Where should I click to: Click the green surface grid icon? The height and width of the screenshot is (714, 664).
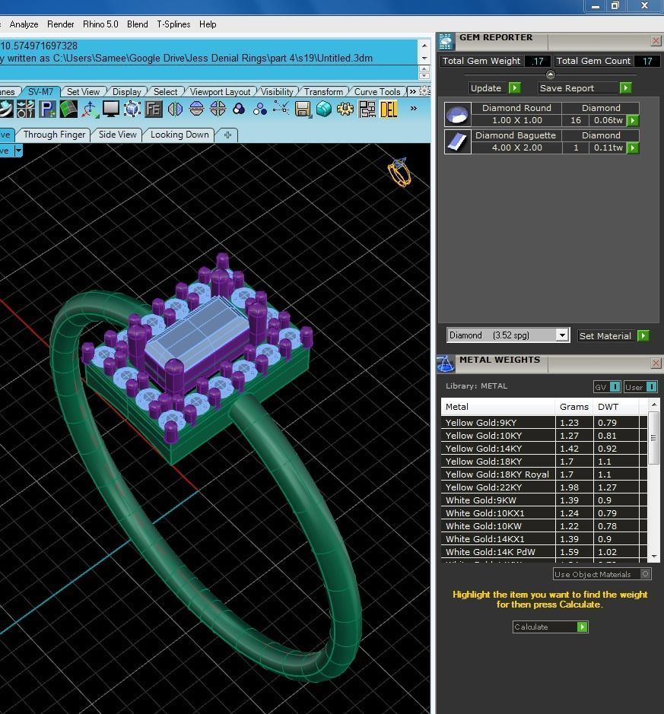(68, 109)
